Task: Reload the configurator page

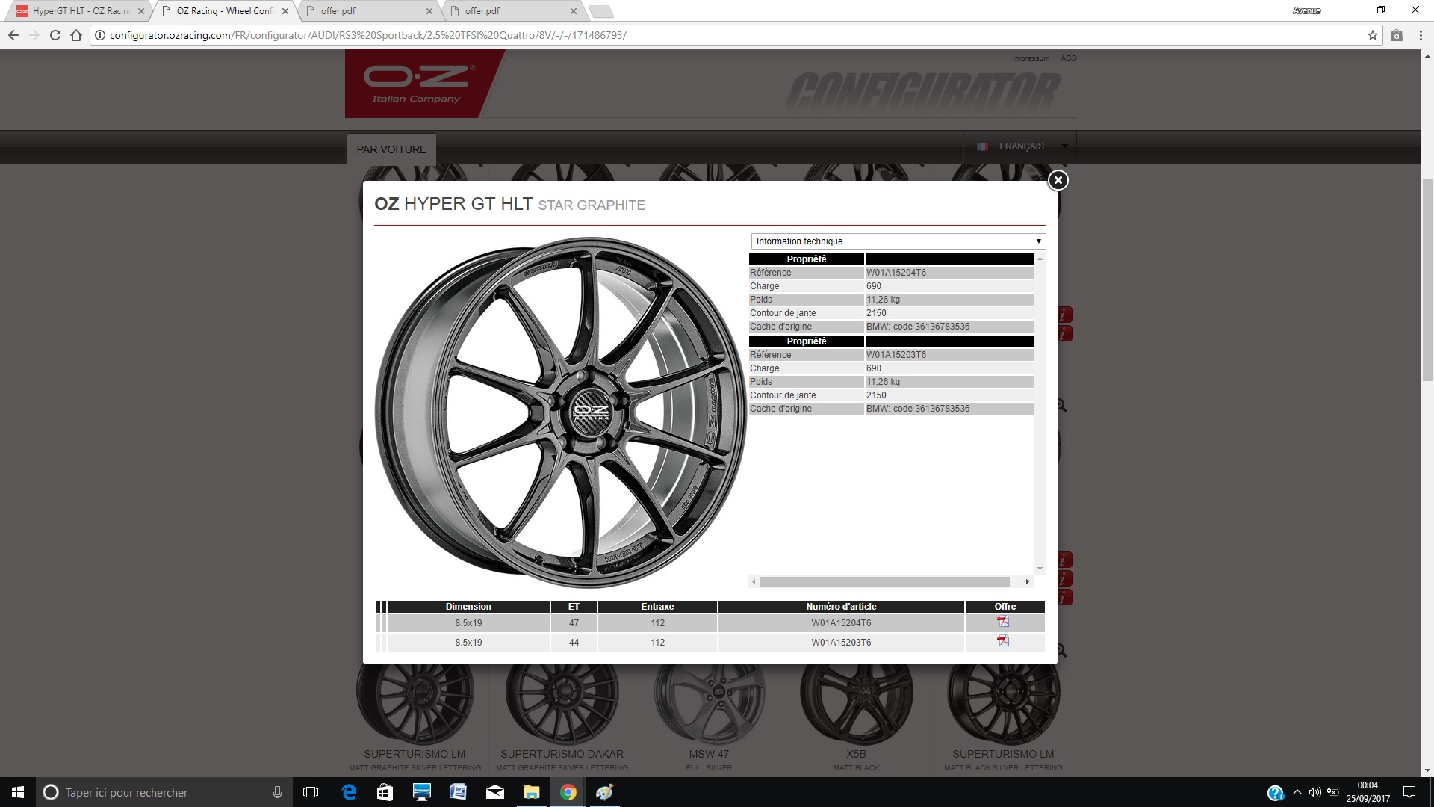Action: [x=55, y=35]
